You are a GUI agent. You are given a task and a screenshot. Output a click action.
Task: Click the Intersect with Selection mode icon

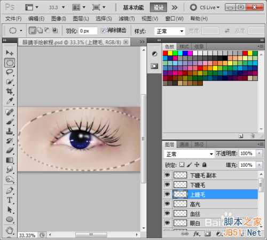click(55, 30)
